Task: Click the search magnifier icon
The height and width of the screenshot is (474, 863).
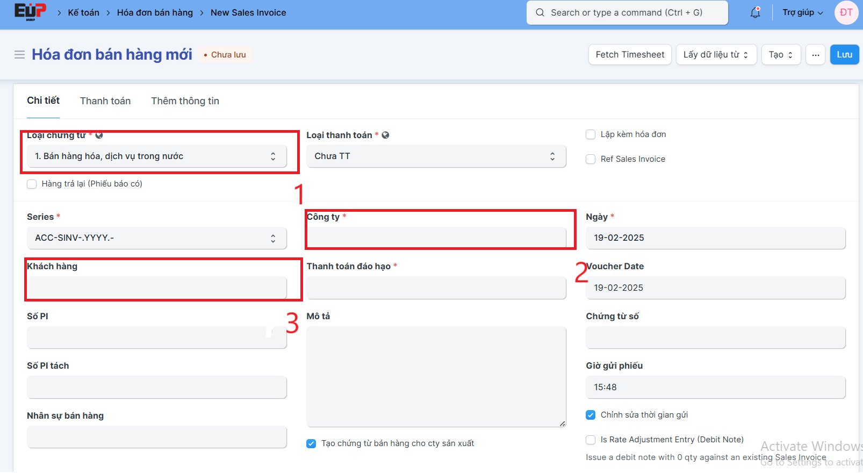Action: [x=540, y=12]
